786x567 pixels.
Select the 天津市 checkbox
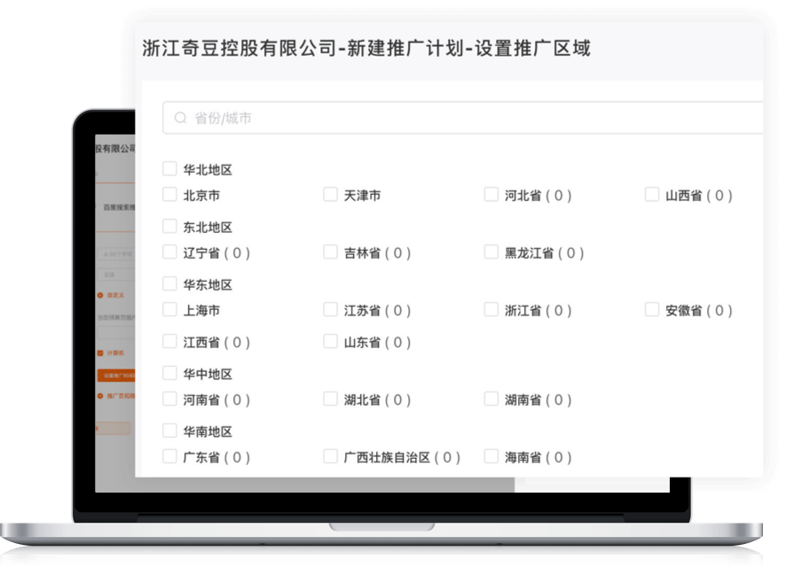pos(330,194)
